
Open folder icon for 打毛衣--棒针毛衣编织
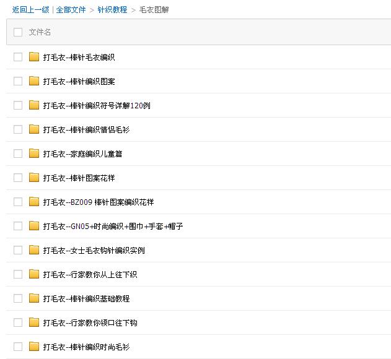click(34, 57)
